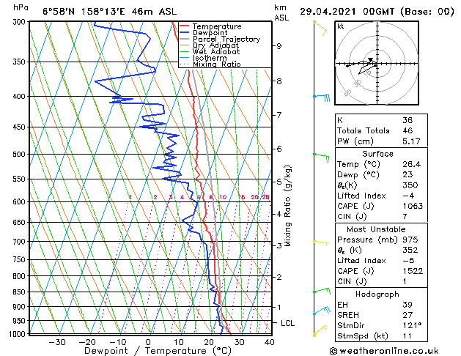Click the yellow wind barb at 1000 hPa

coord(320,330)
